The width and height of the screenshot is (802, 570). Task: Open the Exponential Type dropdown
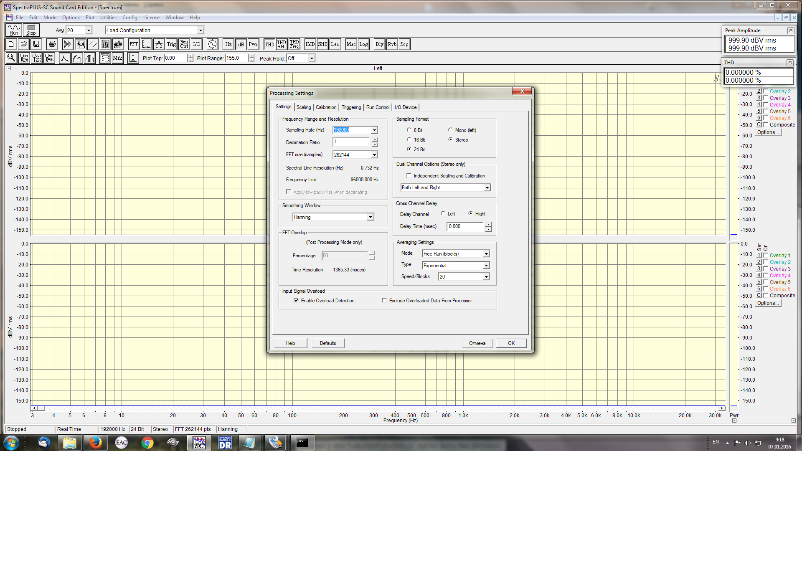486,266
